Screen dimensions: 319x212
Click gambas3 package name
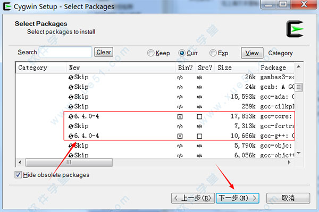[x=277, y=77]
